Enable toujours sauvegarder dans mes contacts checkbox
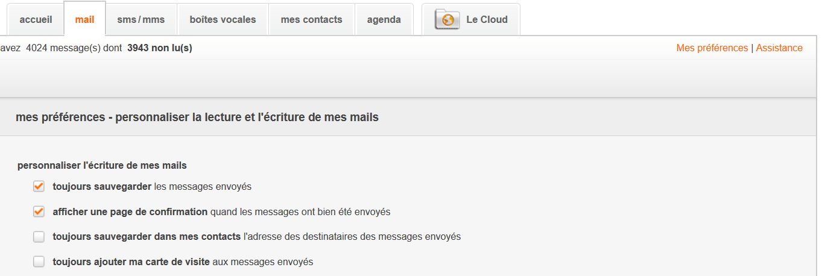The image size is (822, 276). click(39, 237)
